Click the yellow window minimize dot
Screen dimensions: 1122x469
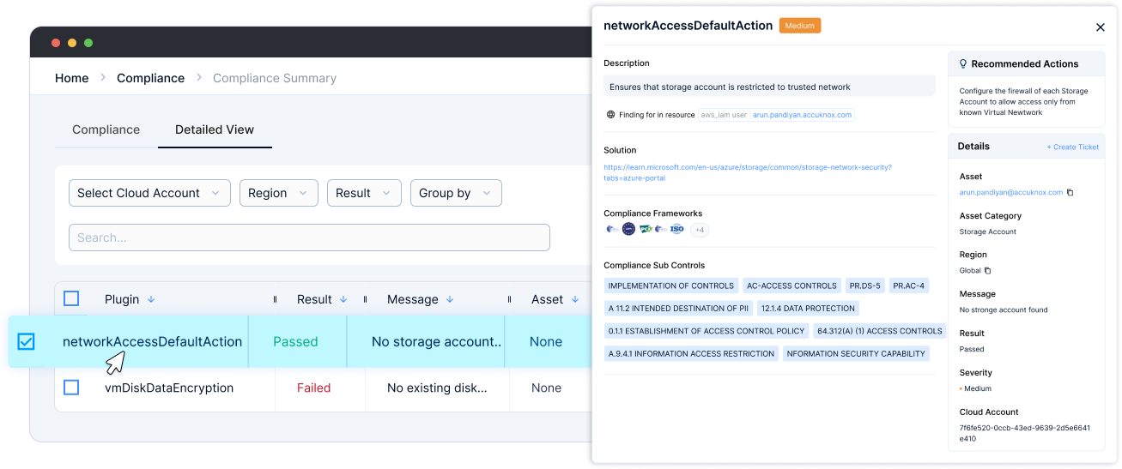point(72,43)
